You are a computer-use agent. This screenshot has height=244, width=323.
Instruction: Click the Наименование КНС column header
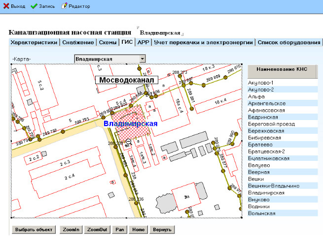point(282,70)
